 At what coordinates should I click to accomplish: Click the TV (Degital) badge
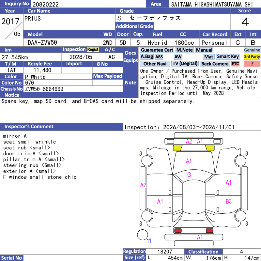tap(185, 63)
